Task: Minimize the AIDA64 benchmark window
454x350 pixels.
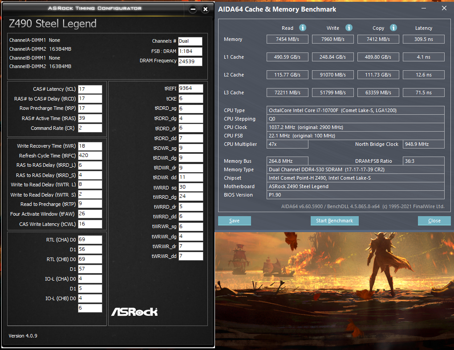Action: 424,8
